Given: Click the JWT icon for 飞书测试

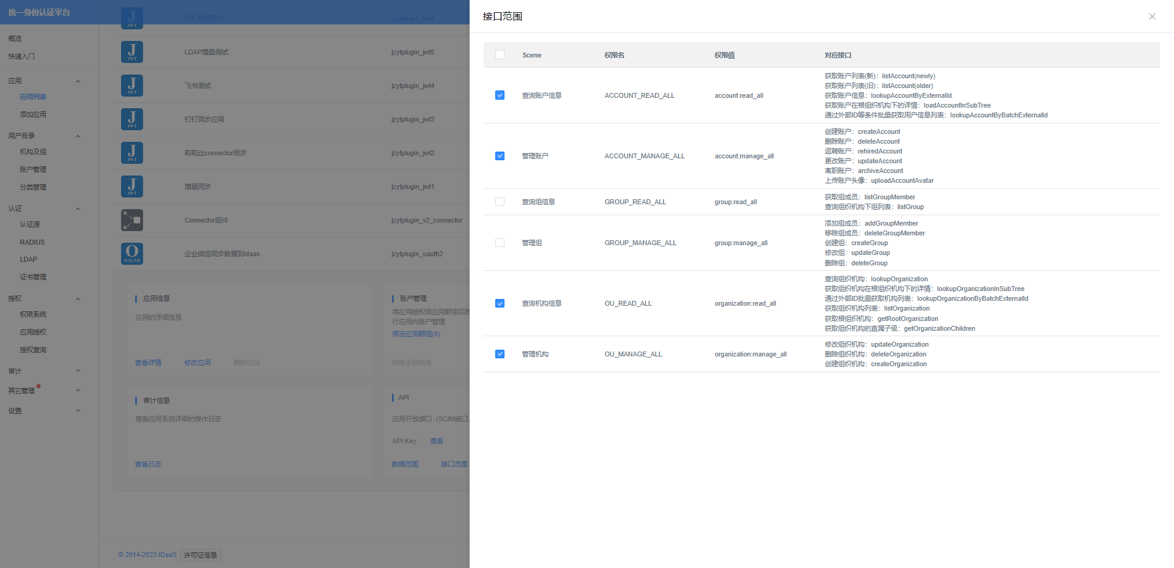Looking at the screenshot, I should [x=132, y=86].
